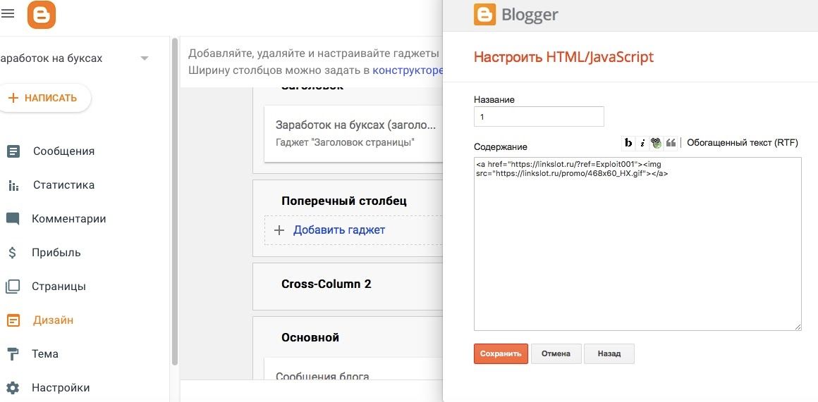
Task: Open Тема in the sidebar
Action: [45, 354]
